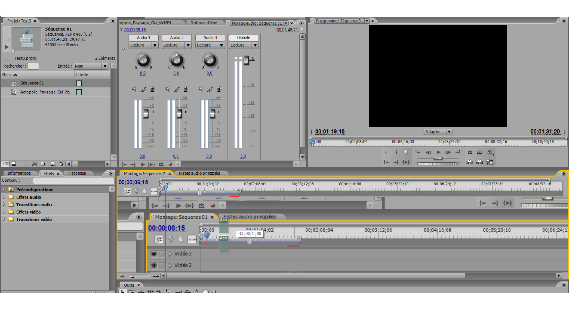Image resolution: width=569 pixels, height=320 pixels.
Task: Switch Project panel to Icon view
Action: tap(14, 164)
